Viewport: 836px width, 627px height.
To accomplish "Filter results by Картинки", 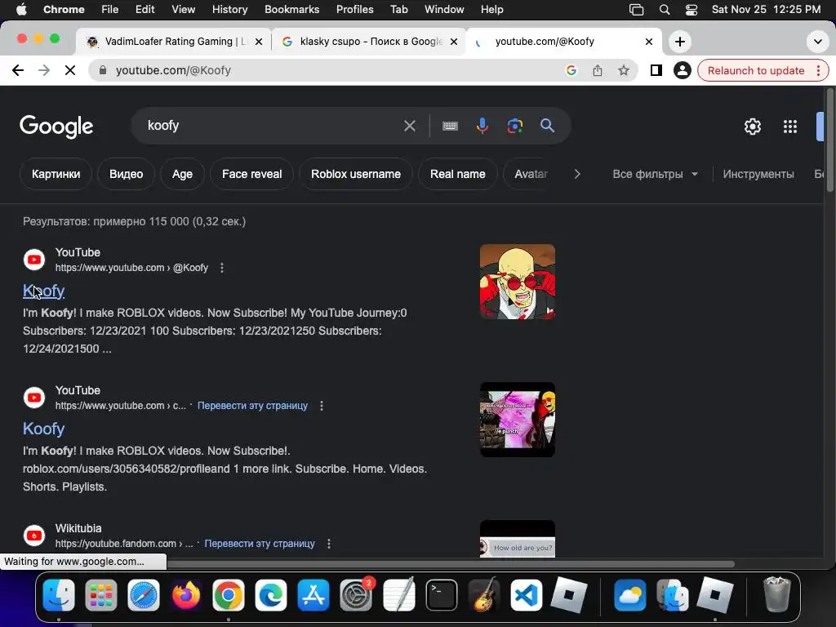I will coord(56,175).
